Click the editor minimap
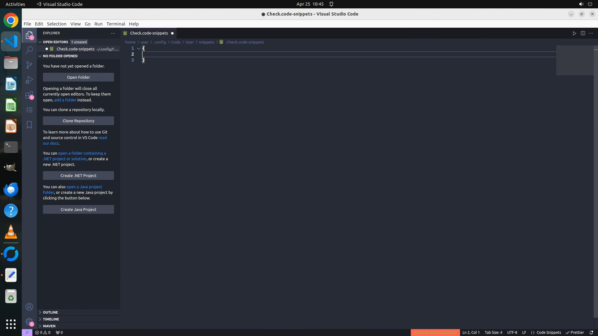This screenshot has width=598, height=336. pyautogui.click(x=575, y=61)
